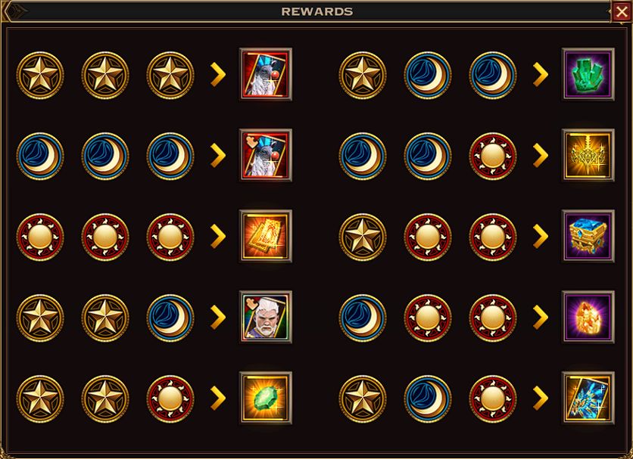Click the green crystal cluster reward
The image size is (633, 459).
click(588, 74)
